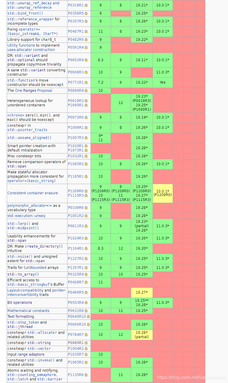Click the lock icon next to P0784R7
The height and width of the screenshot is (383, 228).
(86, 335)
